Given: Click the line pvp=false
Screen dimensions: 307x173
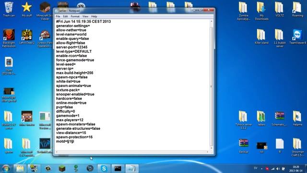Looking at the screenshot, I should tap(64, 107).
